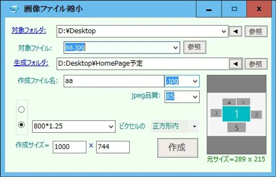
Task: Click the 作成ファイル名 text field
Action: tap(114, 81)
